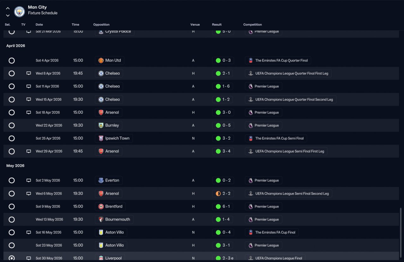The width and height of the screenshot is (404, 262).
Task: Click the Everton crest icon
Action: [x=101, y=180]
